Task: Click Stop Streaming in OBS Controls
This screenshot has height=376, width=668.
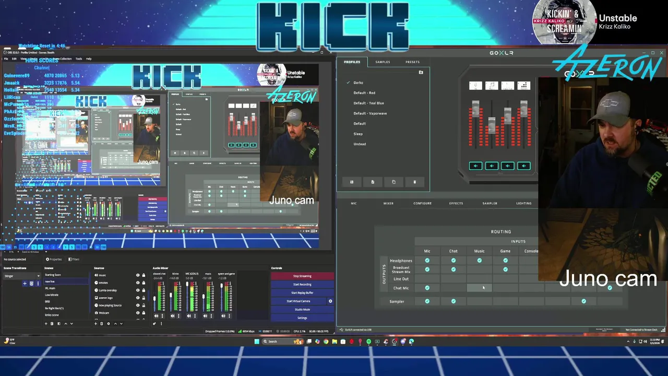Action: click(302, 276)
